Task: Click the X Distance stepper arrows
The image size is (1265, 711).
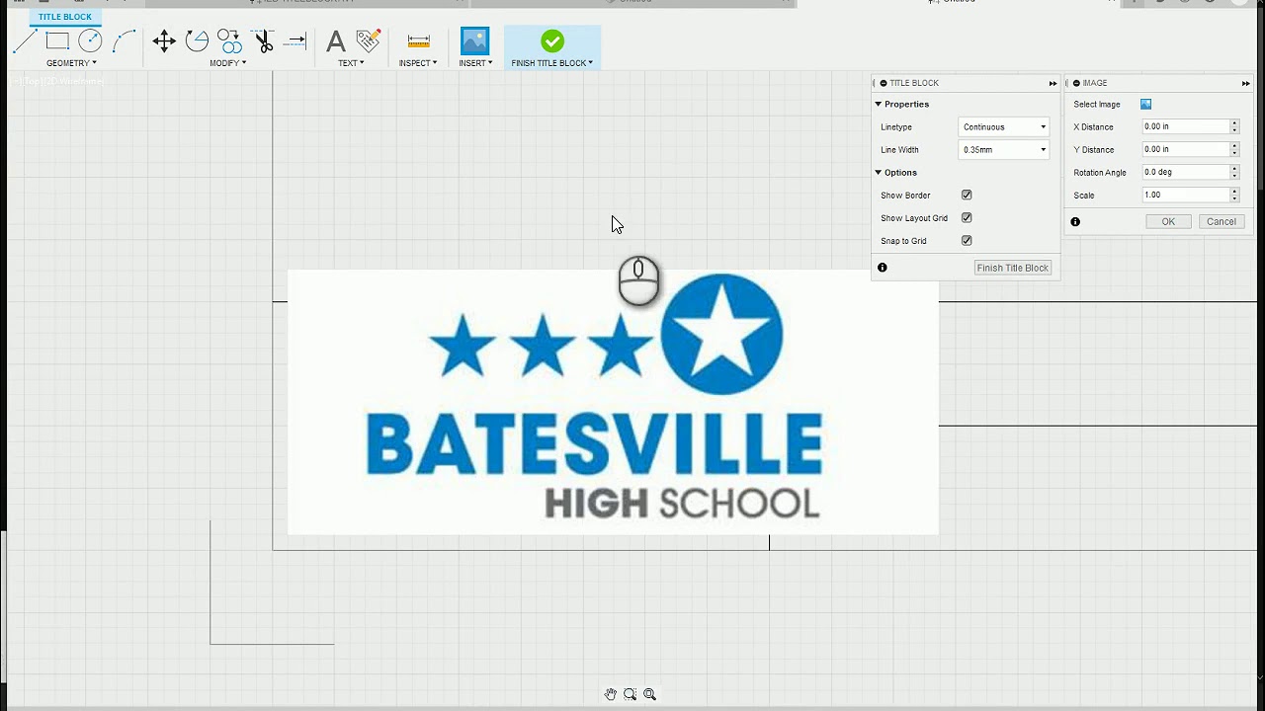Action: 1234,126
